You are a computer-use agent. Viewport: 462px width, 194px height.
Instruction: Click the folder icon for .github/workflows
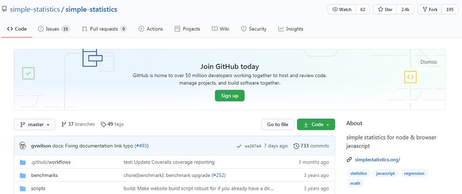pos(23,162)
